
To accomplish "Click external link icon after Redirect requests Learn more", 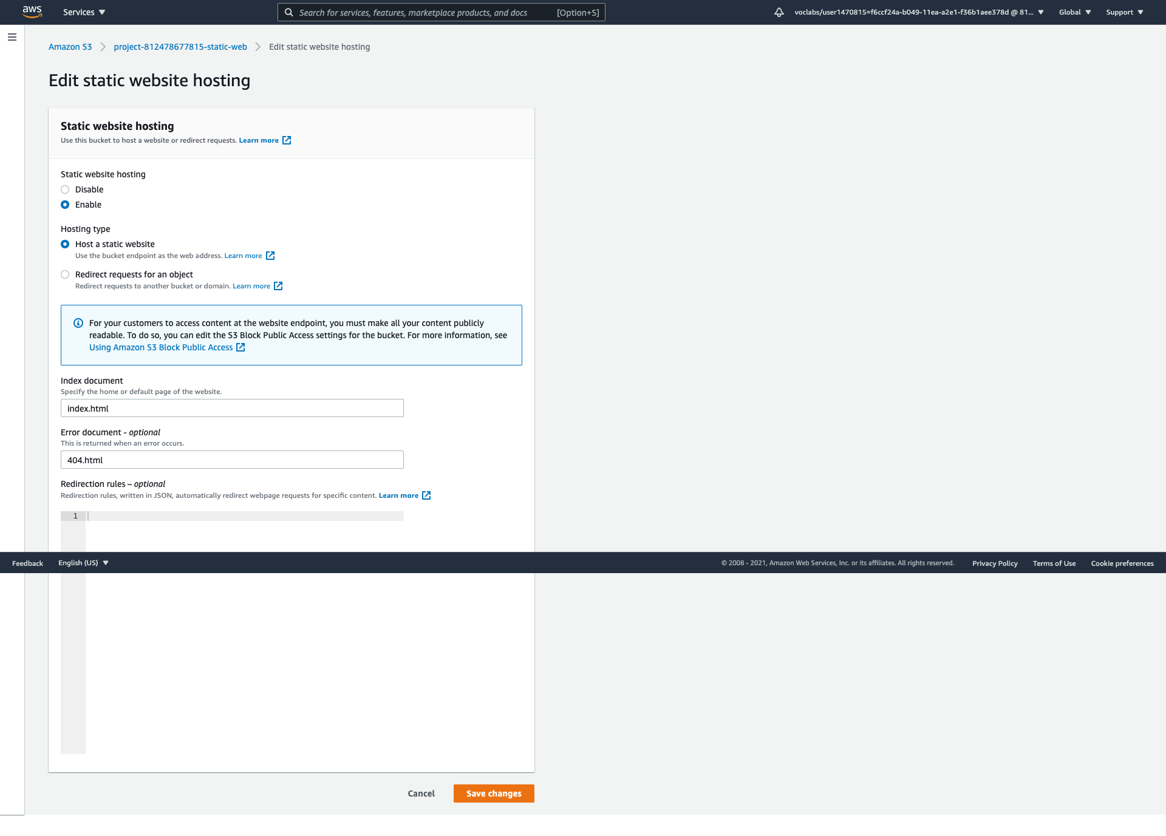I will [278, 286].
